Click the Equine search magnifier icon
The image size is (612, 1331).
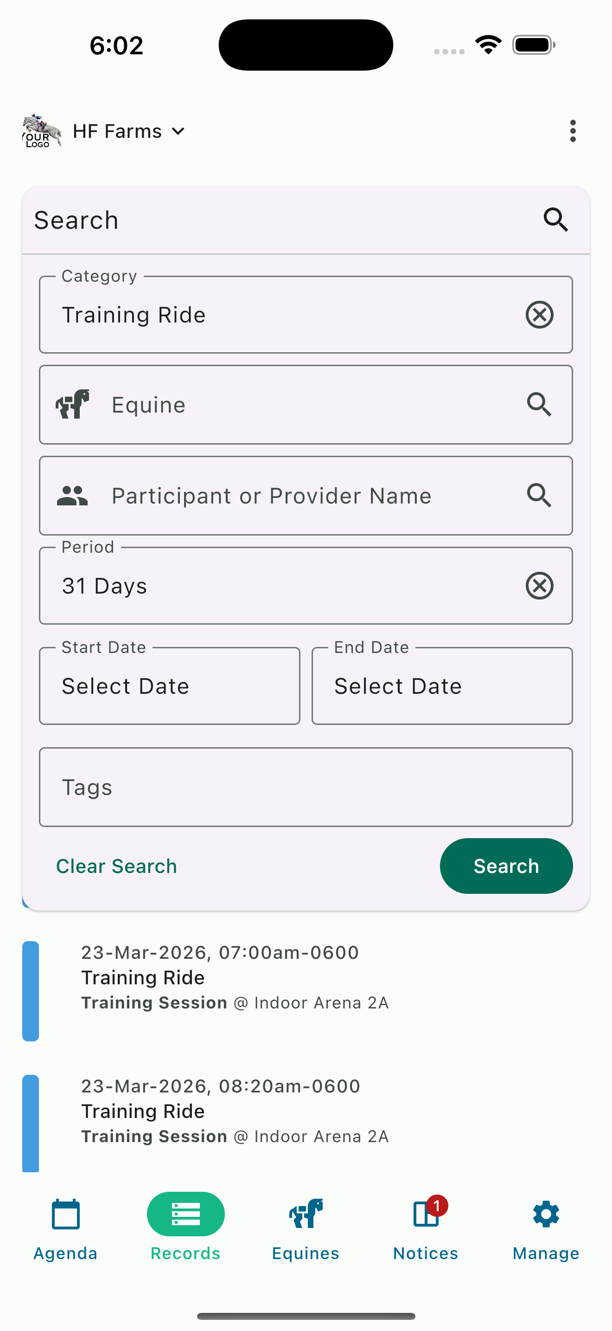point(540,405)
